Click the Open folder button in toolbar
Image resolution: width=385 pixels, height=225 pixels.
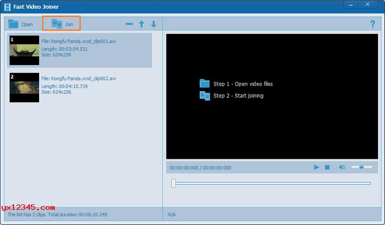coord(21,24)
